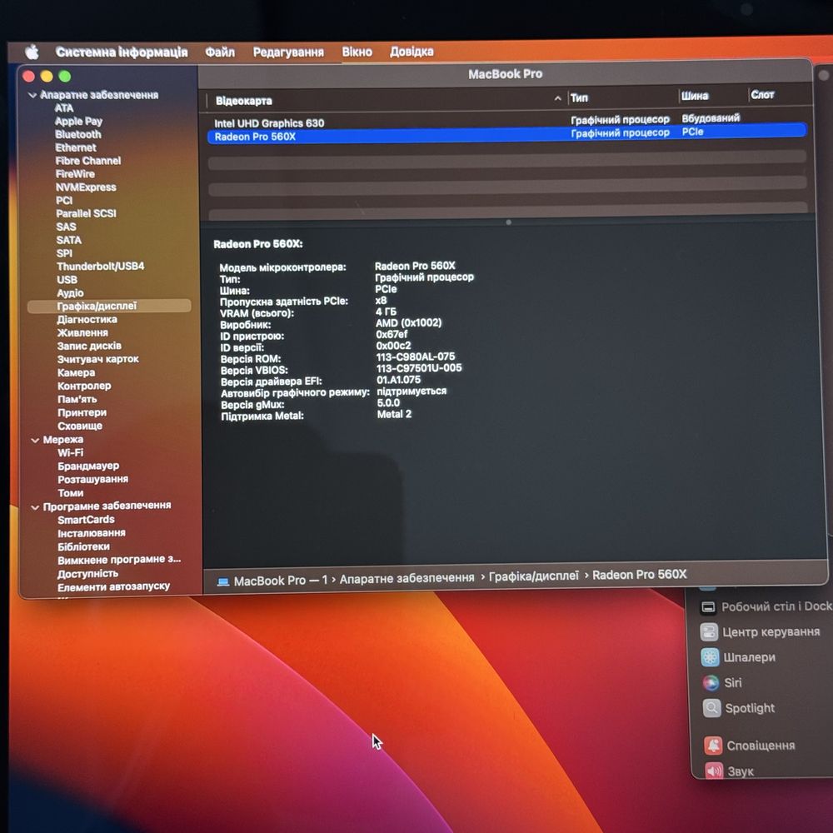The width and height of the screenshot is (833, 833).
Task: Select Пам'ять in sidebar
Action: [77, 399]
